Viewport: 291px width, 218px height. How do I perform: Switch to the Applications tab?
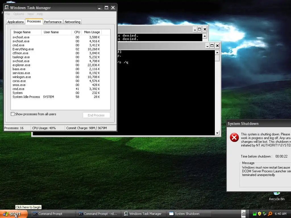(x=16, y=22)
